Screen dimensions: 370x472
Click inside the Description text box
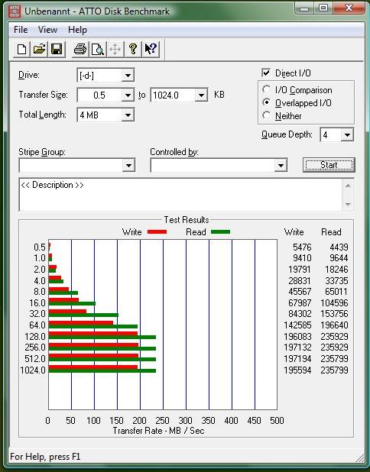[180, 195]
